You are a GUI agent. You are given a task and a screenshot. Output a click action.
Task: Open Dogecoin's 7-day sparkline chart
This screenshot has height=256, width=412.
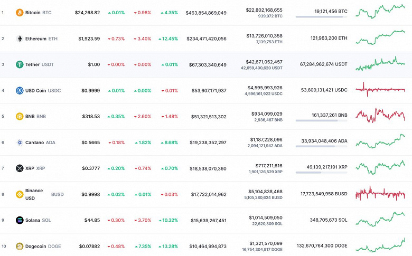point(380,245)
